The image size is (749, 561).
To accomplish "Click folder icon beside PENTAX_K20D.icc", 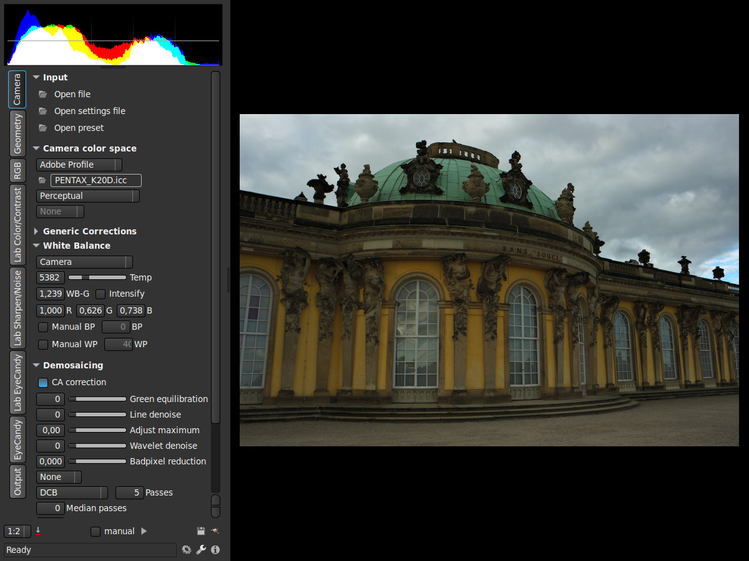I will coord(42,180).
